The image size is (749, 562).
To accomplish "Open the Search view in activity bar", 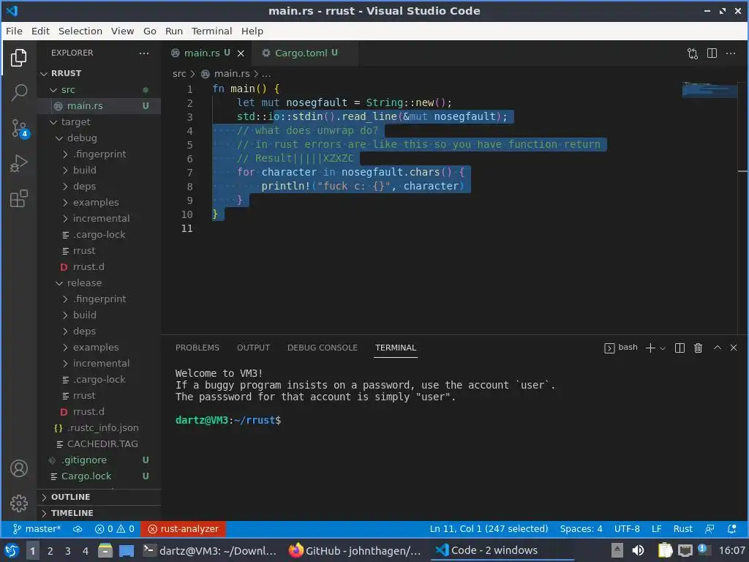I will point(18,93).
